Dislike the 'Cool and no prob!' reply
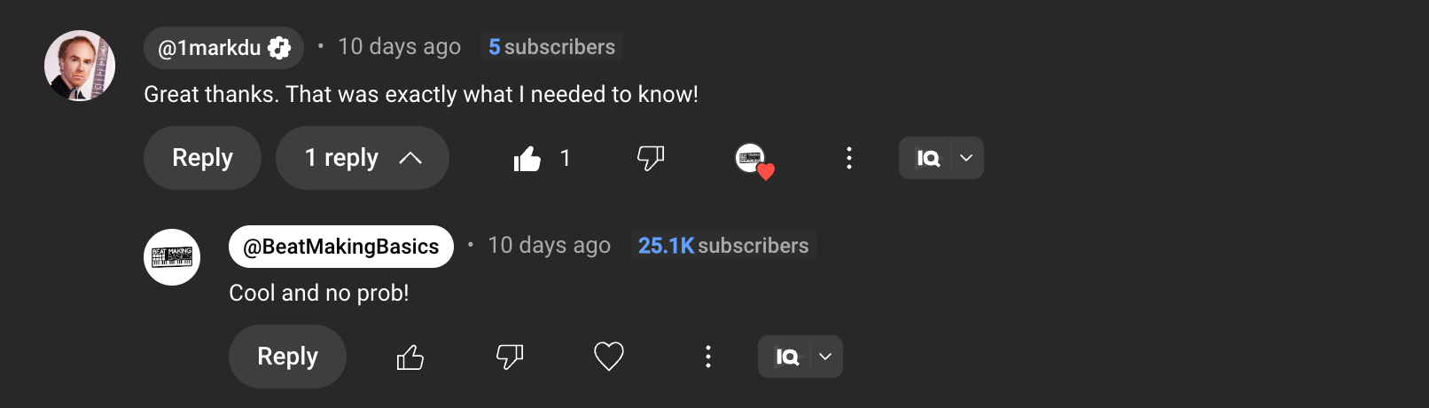Image resolution: width=1429 pixels, height=408 pixels. [510, 357]
